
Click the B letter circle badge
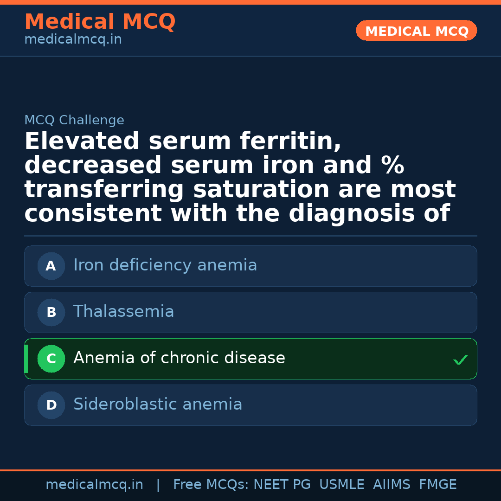(x=51, y=313)
